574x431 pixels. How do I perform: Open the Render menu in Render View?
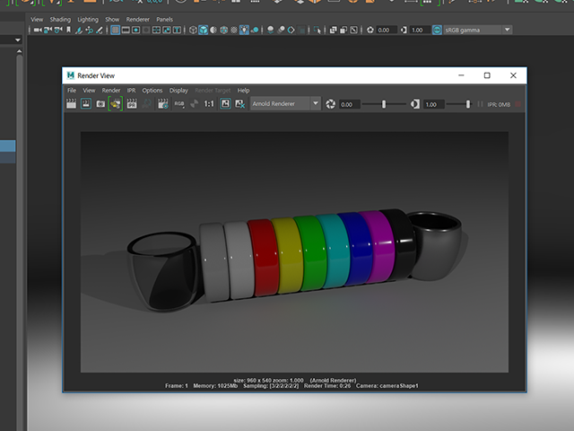tap(111, 90)
